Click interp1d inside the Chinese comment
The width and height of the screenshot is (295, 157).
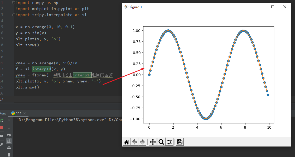click(82, 75)
